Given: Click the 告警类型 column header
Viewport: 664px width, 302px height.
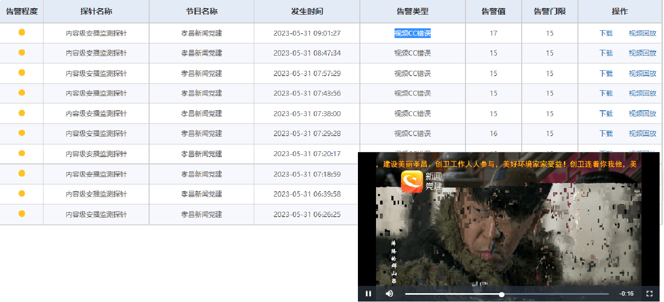Looking at the screenshot, I should click(x=412, y=11).
